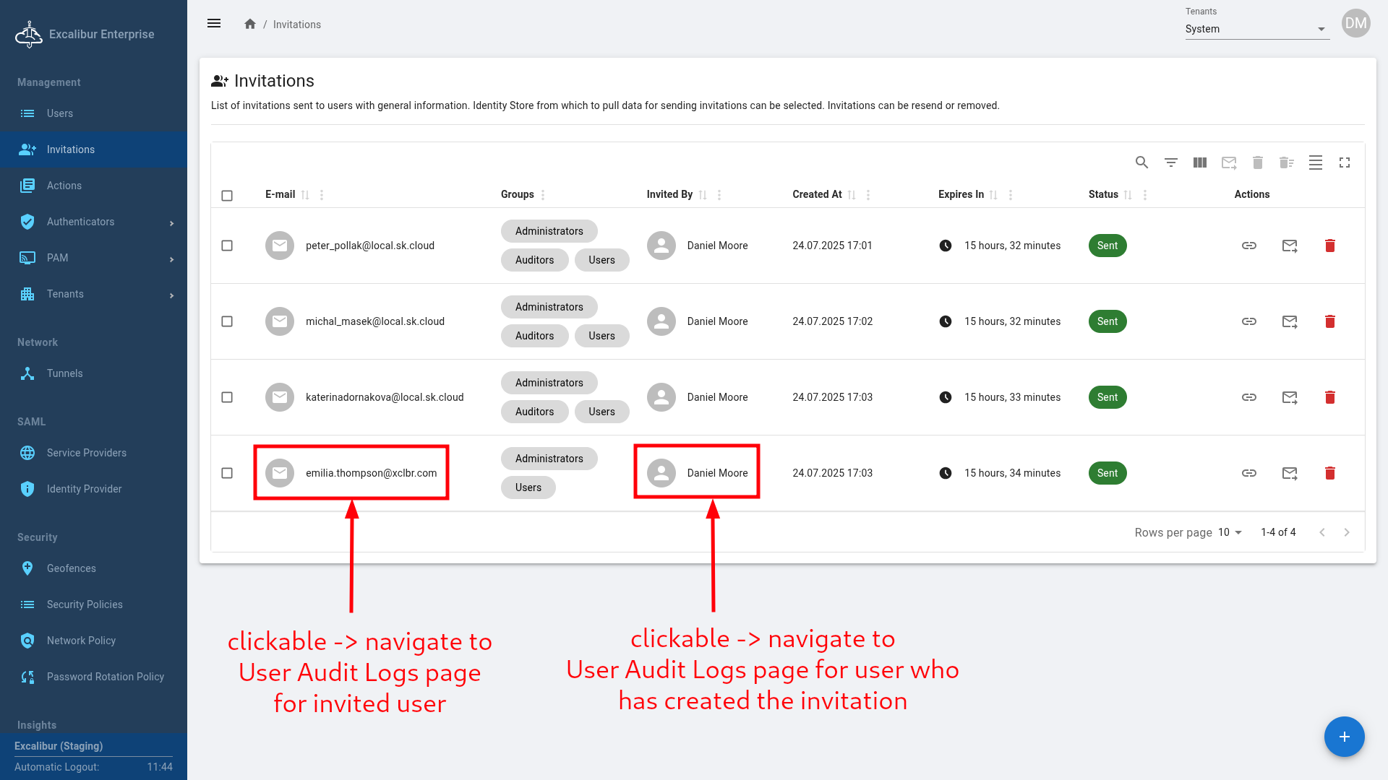Go to home via breadcrumb icon
The image size is (1388, 780).
click(x=250, y=24)
